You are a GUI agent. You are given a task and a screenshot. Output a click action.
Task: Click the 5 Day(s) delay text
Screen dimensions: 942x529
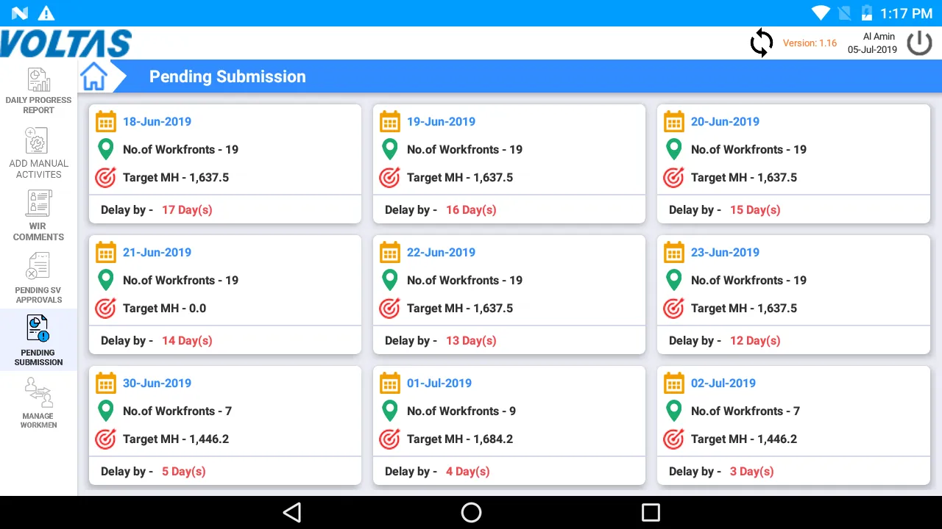(184, 472)
